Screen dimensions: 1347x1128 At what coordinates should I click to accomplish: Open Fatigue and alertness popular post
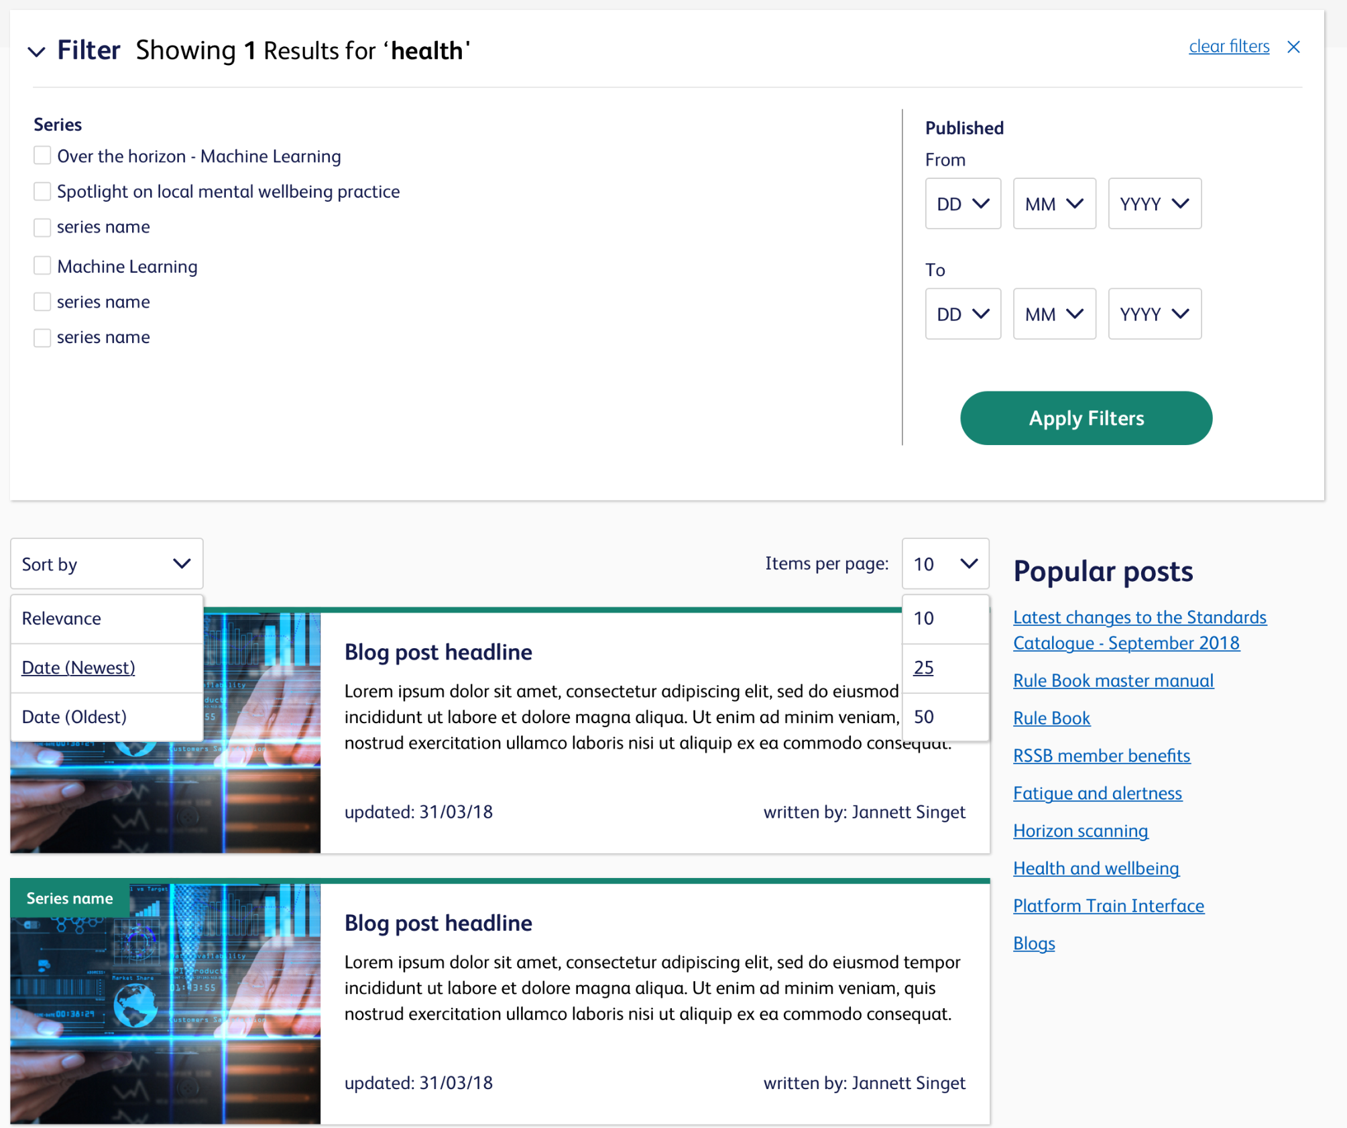point(1097,794)
